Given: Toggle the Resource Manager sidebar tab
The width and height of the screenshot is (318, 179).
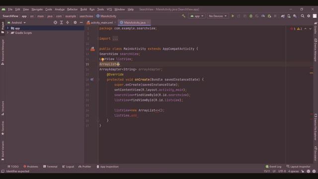Looking at the screenshot, I should point(2,52).
